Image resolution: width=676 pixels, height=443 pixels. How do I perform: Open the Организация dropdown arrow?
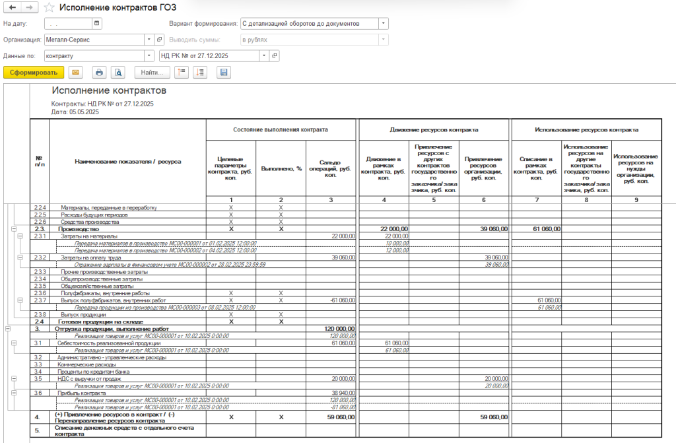149,40
